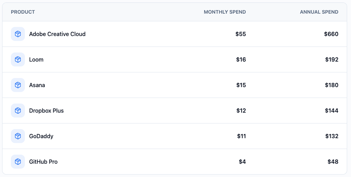
Task: Open the GitHub Pro product name
Action: (43, 162)
